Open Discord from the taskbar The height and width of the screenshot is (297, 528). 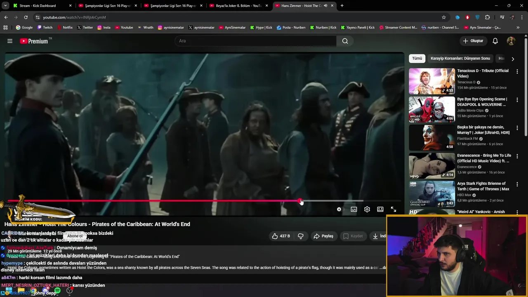pos(45,291)
